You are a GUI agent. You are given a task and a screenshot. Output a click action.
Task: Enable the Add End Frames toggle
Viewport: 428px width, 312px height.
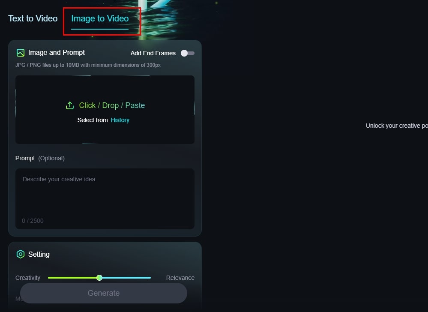(188, 53)
